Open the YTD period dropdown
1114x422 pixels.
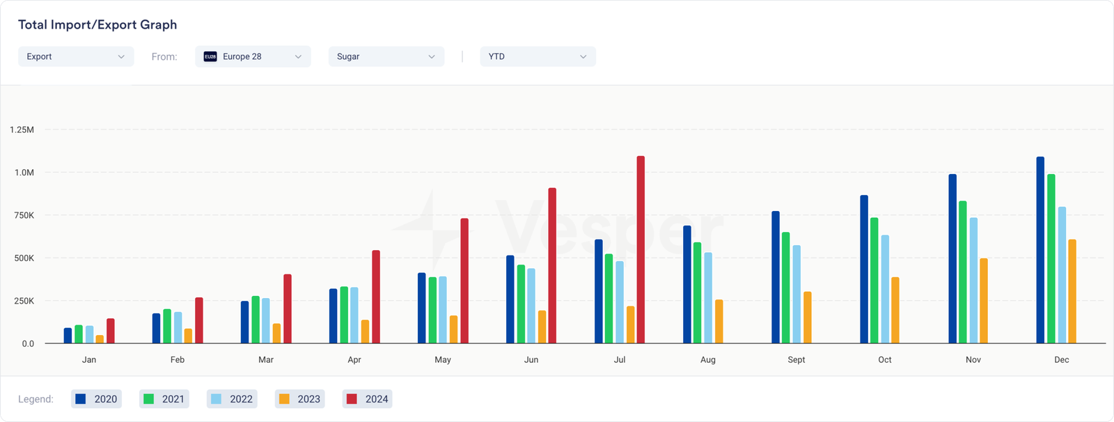[538, 56]
